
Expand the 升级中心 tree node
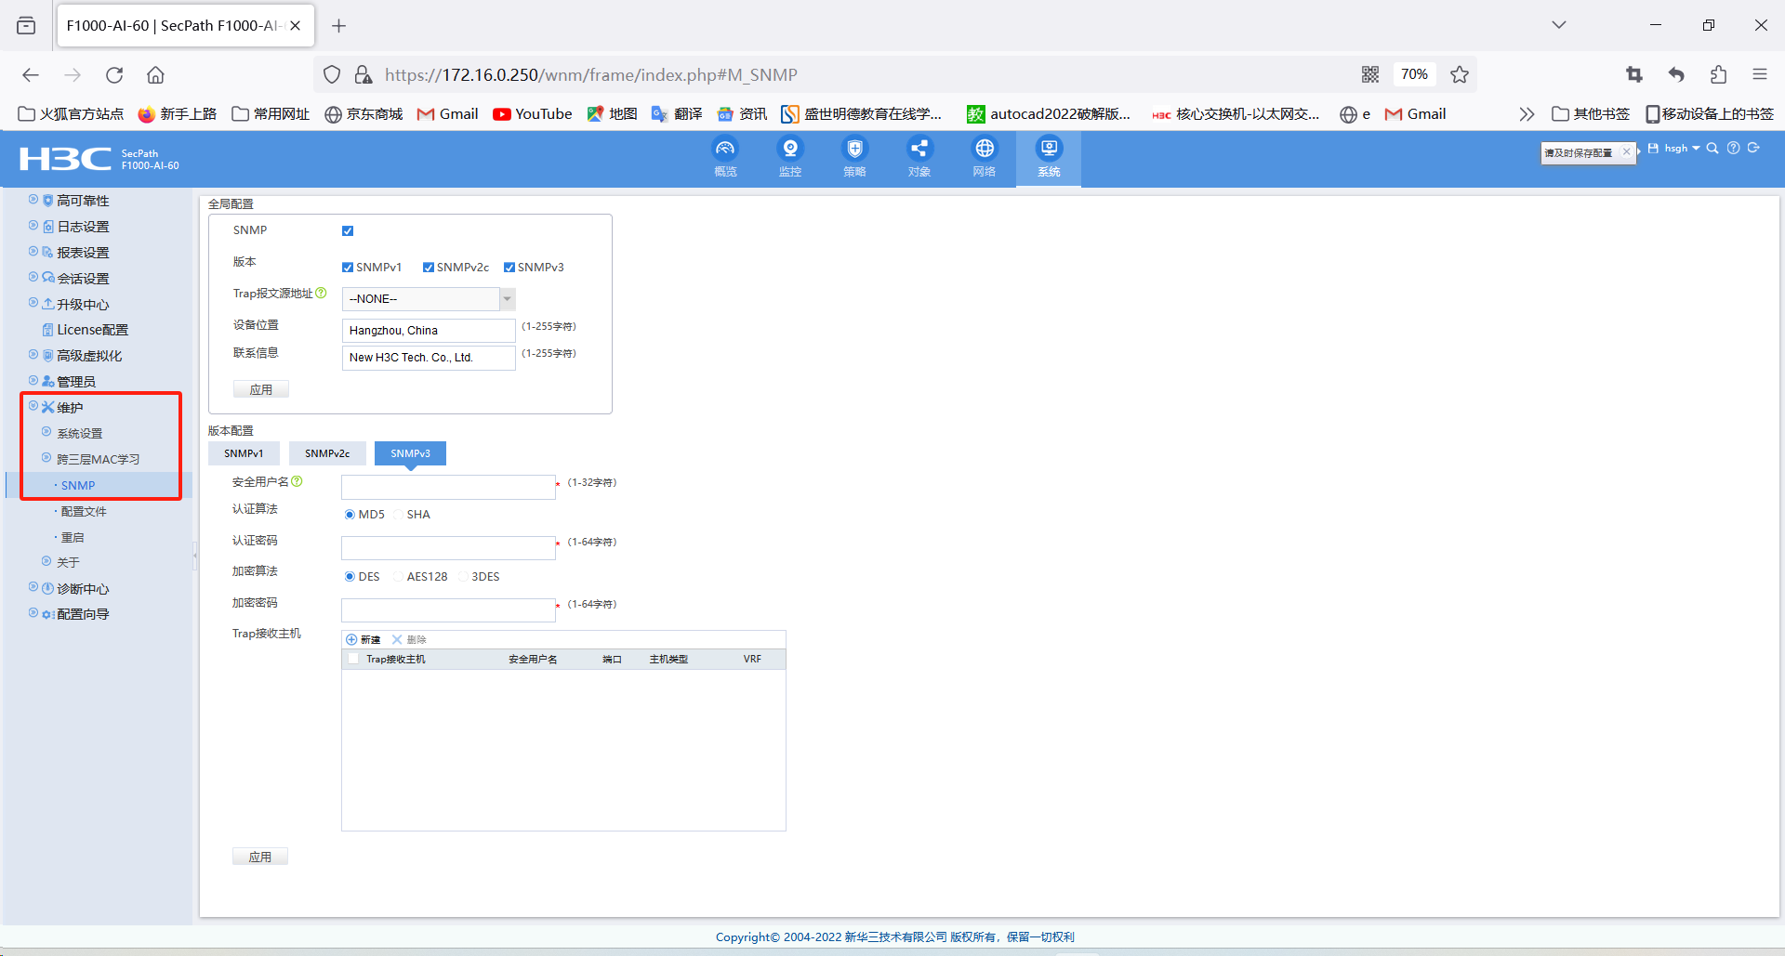coord(33,303)
